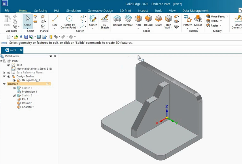242x164 pixels.
Task: Open the Simulation ribbon tab
Action: coord(73,11)
